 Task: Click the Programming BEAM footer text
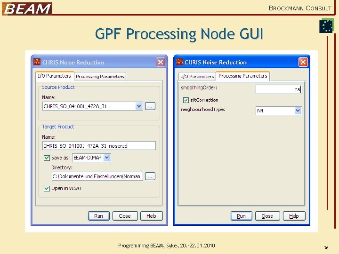(167, 246)
